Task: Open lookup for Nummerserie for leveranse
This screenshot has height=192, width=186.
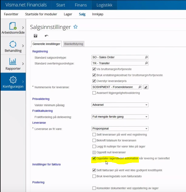Action: tap(140, 87)
